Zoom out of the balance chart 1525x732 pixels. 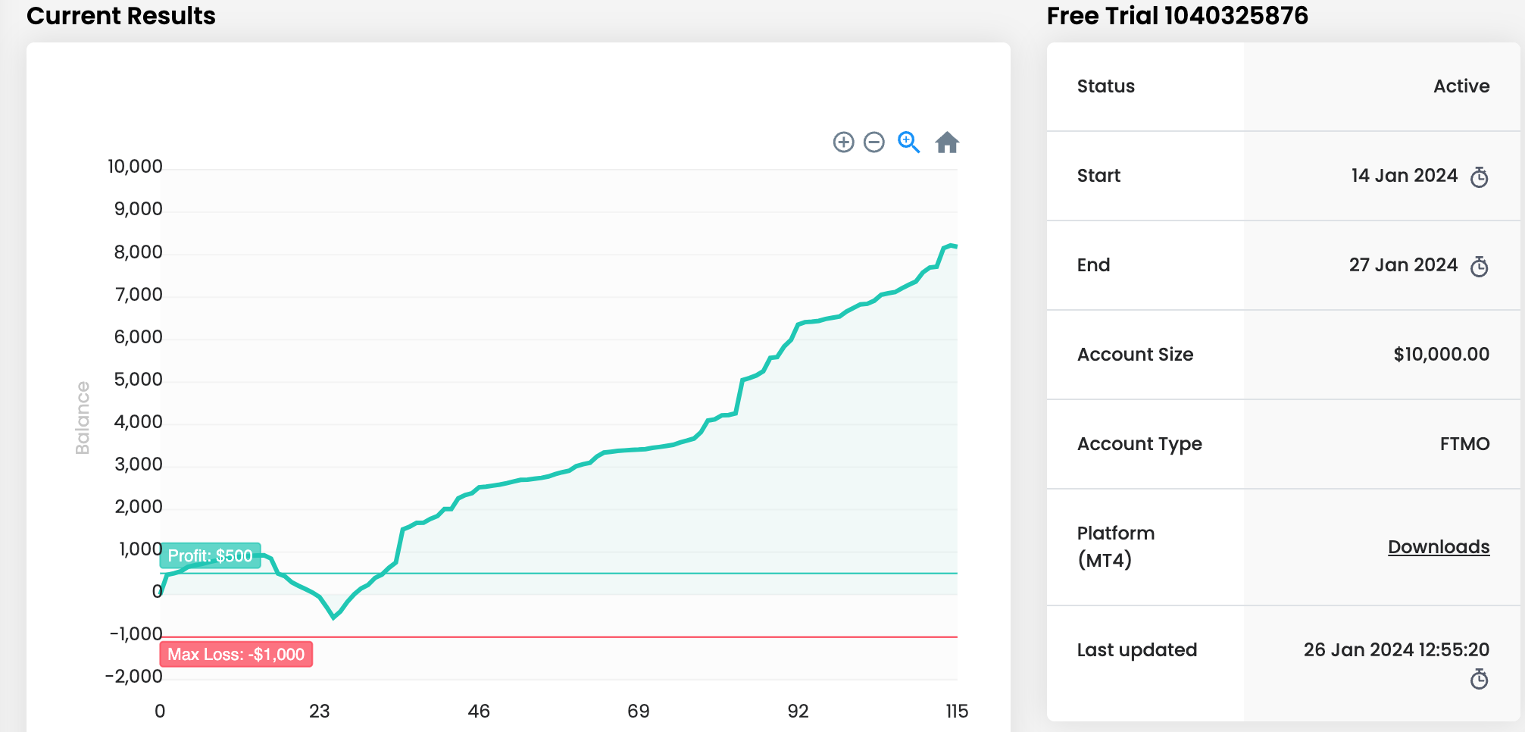coord(874,142)
